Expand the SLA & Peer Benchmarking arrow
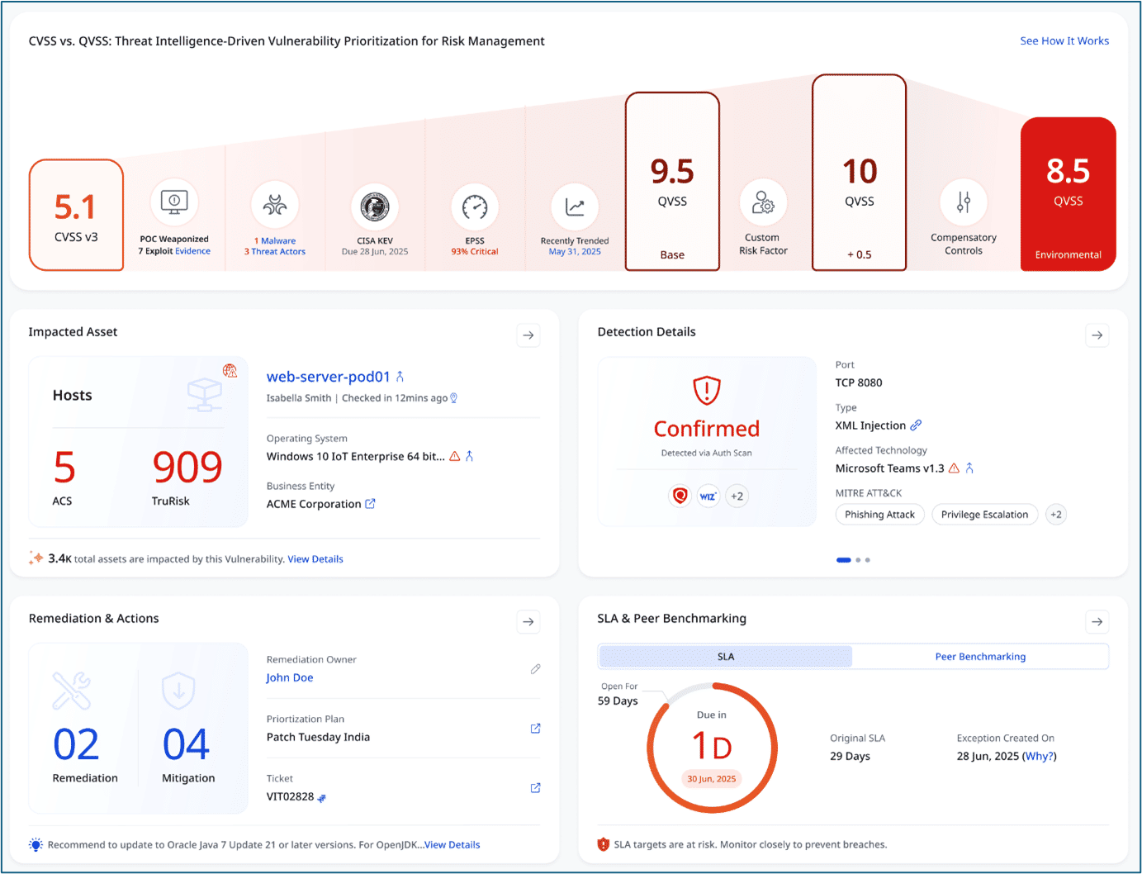This screenshot has height=874, width=1142. [x=1097, y=622]
